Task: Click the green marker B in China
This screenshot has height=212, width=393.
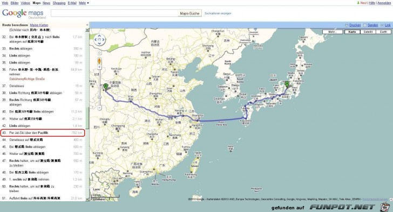Action: click(x=106, y=87)
